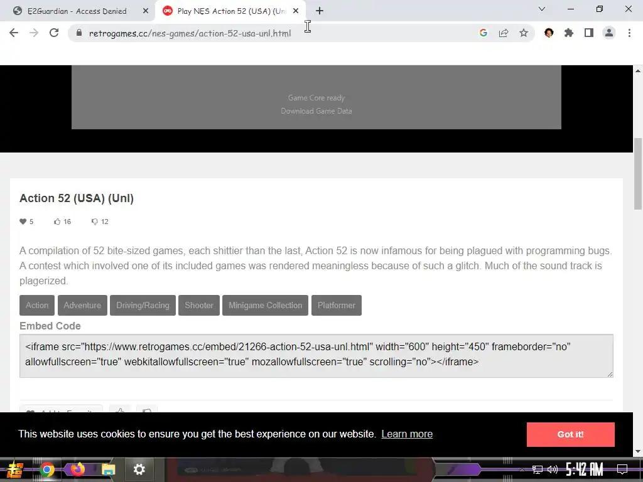Image resolution: width=643 pixels, height=482 pixels.
Task: Open a new browser tab
Action: (x=320, y=11)
